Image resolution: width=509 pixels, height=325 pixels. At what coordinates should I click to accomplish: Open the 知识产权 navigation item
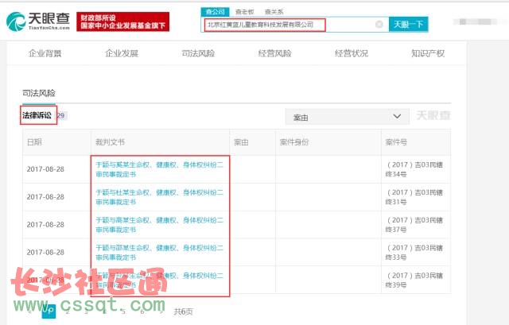[x=428, y=53]
